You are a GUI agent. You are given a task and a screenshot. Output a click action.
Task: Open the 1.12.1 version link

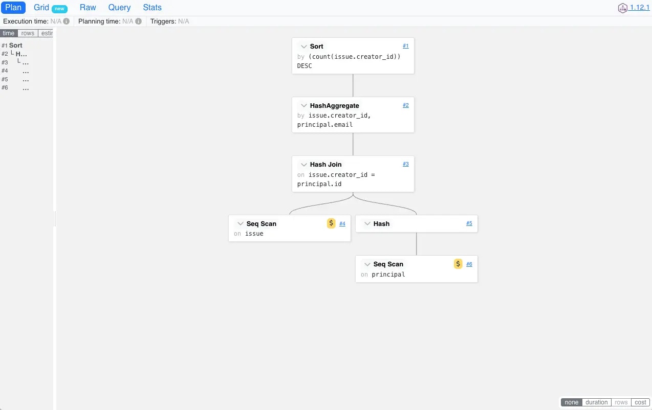point(640,8)
